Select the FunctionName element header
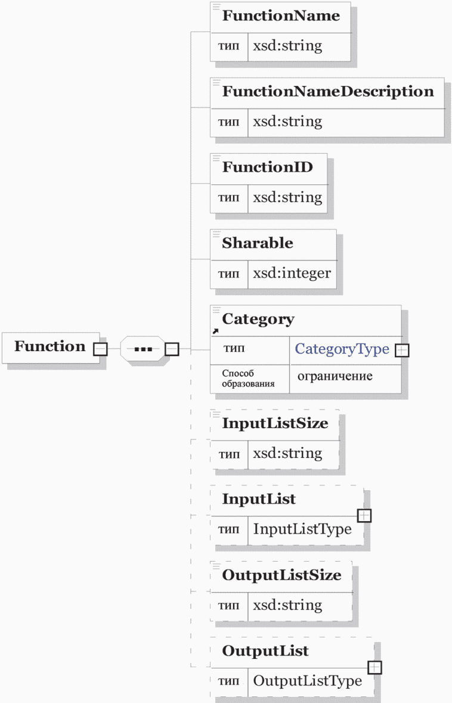Image resolution: width=452 pixels, height=703 pixels. pyautogui.click(x=281, y=16)
